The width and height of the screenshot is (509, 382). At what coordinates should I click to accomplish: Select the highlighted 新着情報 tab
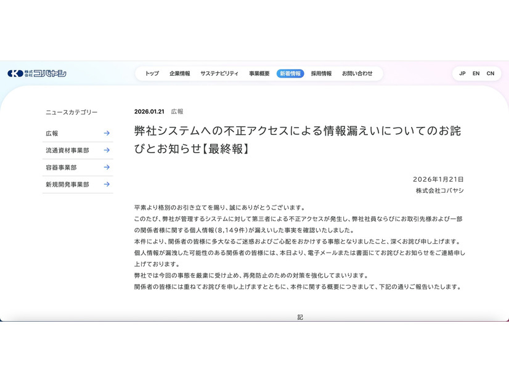point(291,73)
